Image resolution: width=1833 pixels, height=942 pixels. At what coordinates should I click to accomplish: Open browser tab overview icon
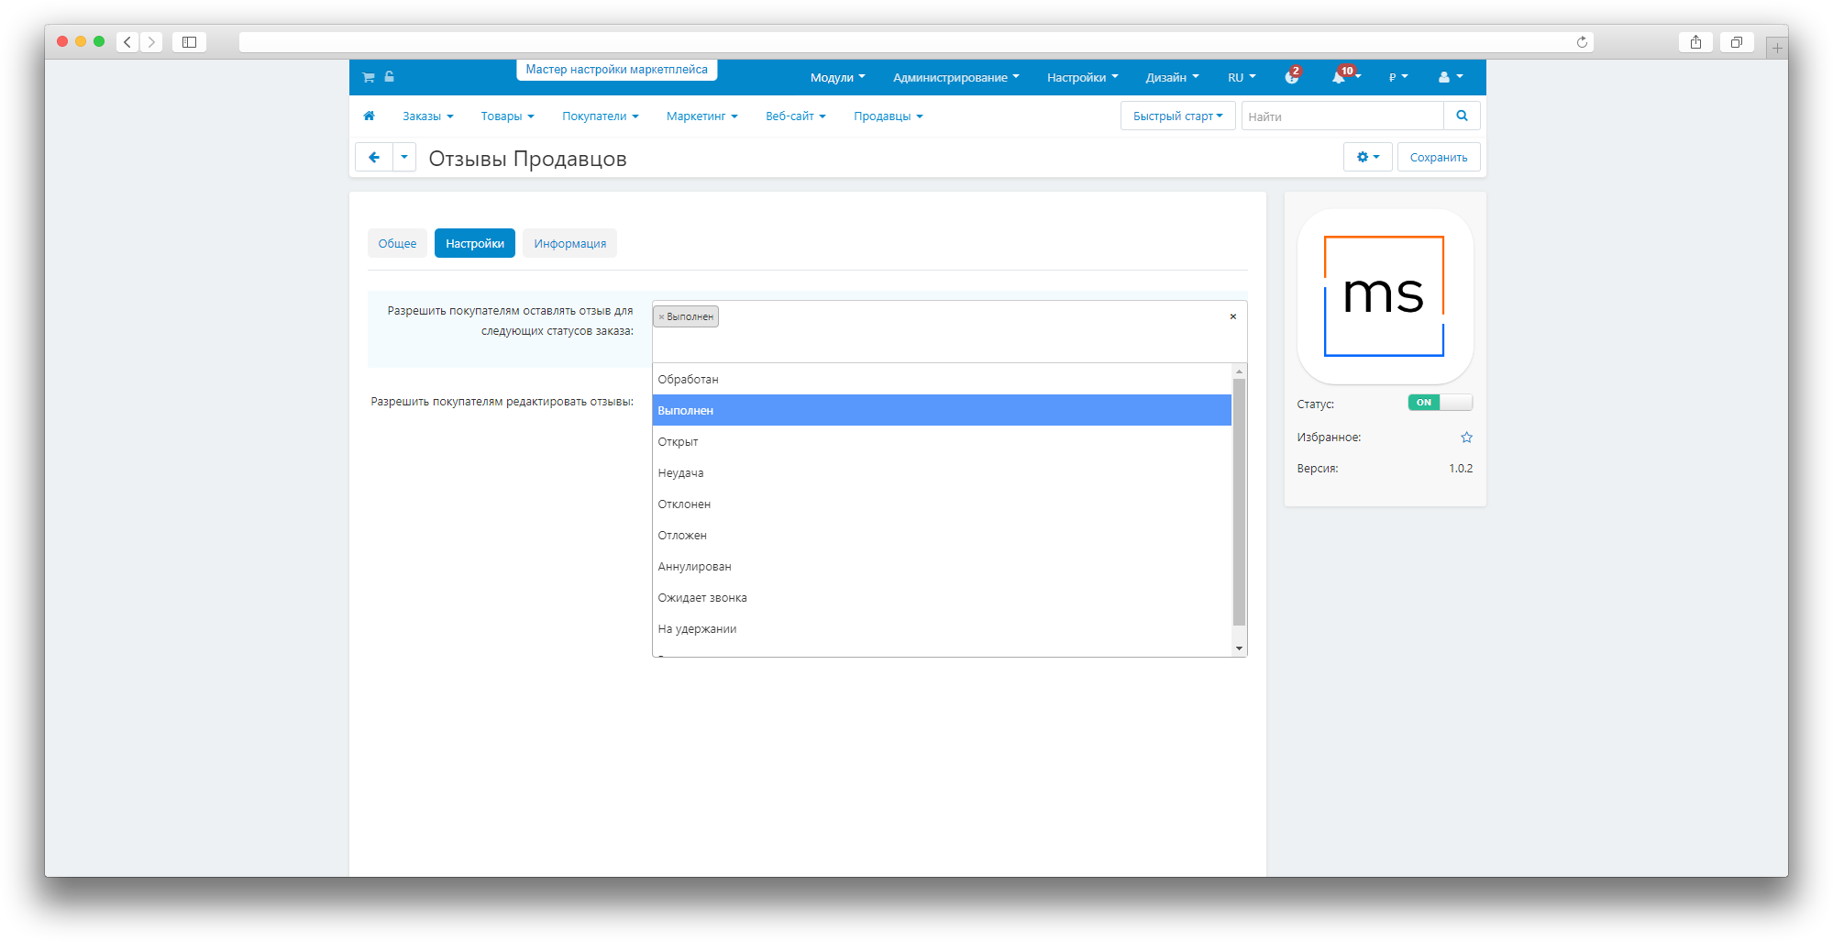1737,42
